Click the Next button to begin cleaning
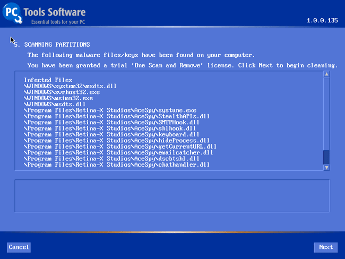The image size is (345, 259). tap(326, 247)
